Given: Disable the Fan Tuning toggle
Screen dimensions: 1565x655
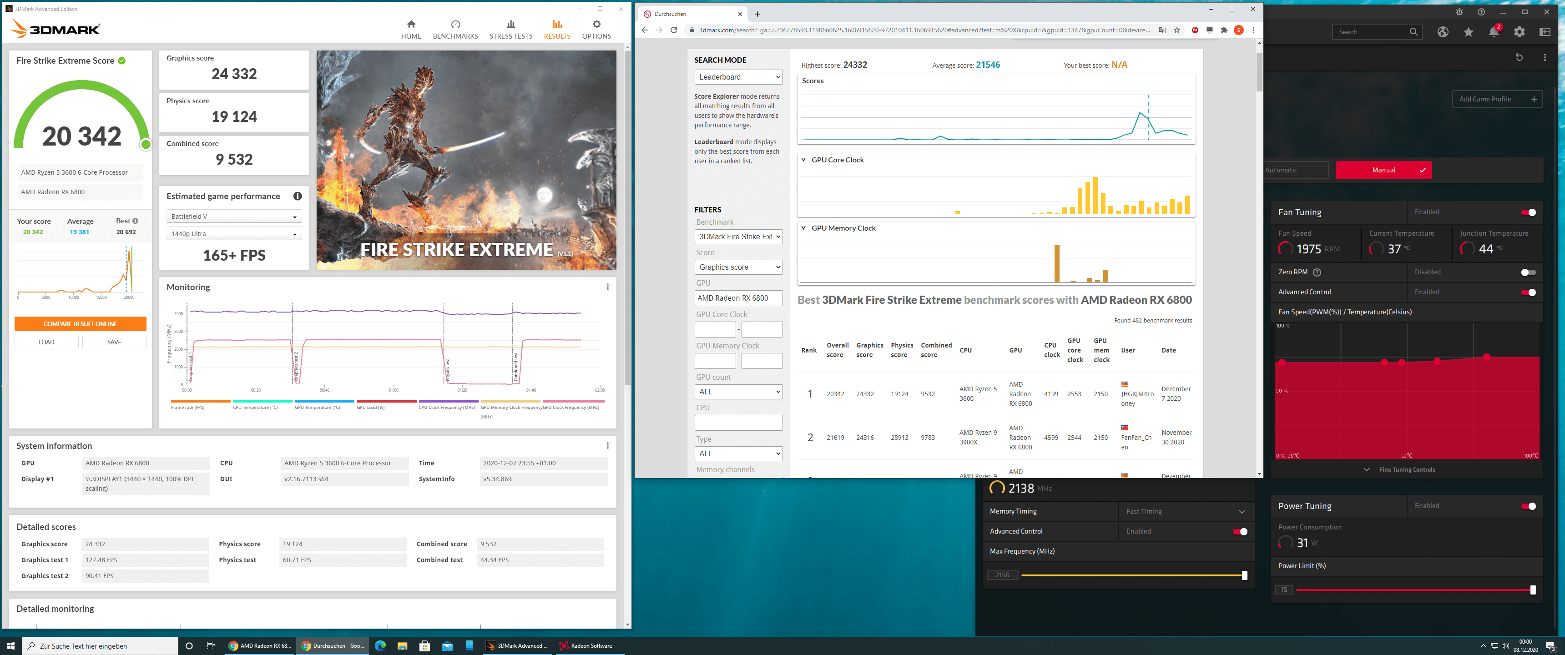Looking at the screenshot, I should coord(1528,212).
